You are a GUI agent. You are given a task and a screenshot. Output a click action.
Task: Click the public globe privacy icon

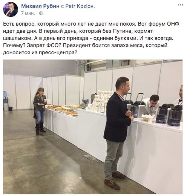pos(41,13)
